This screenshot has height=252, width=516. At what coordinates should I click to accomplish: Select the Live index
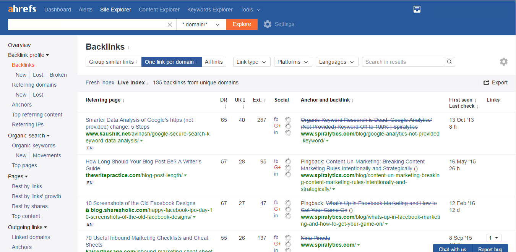pyautogui.click(x=131, y=82)
